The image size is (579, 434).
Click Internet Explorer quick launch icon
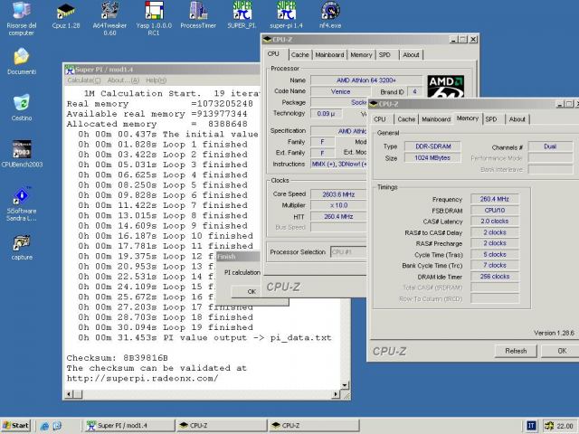point(44,426)
